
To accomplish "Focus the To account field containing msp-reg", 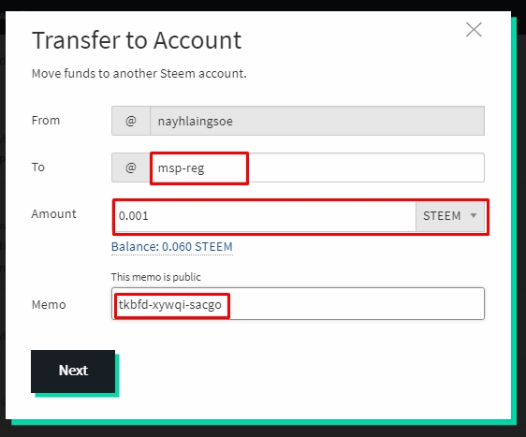I will [x=317, y=168].
